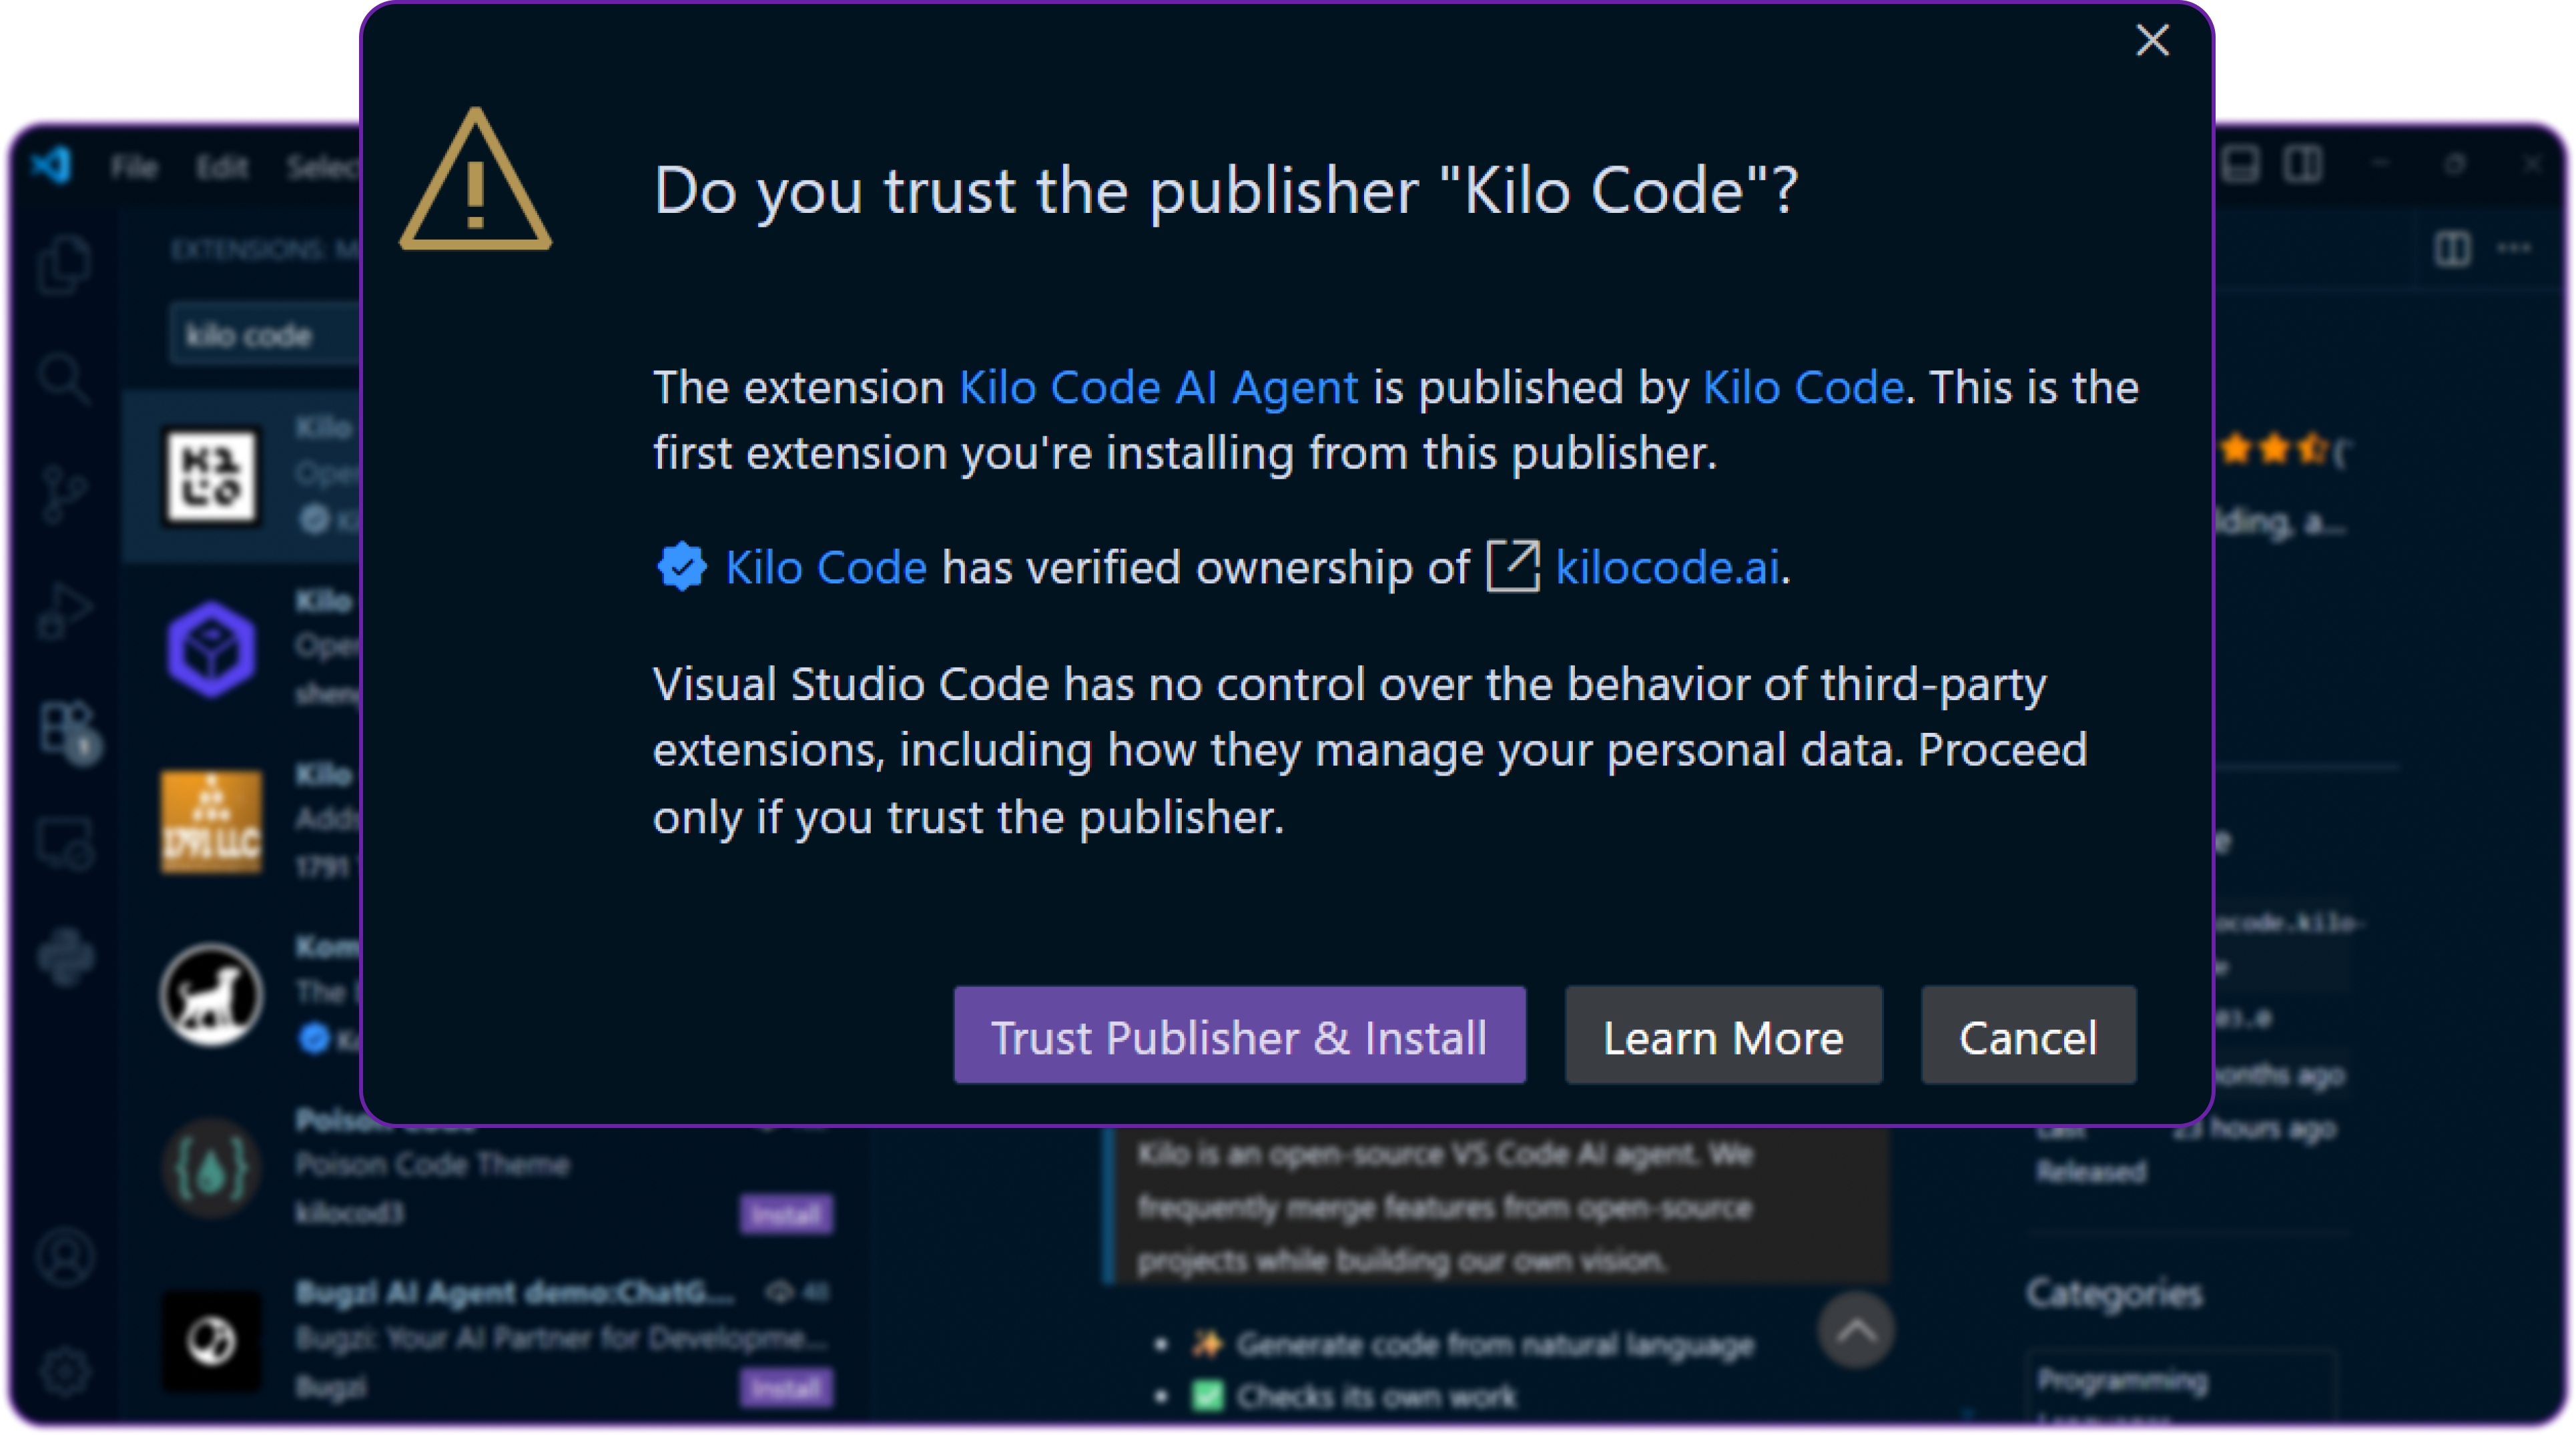Click Trust Publisher & Install

coord(1239,1036)
